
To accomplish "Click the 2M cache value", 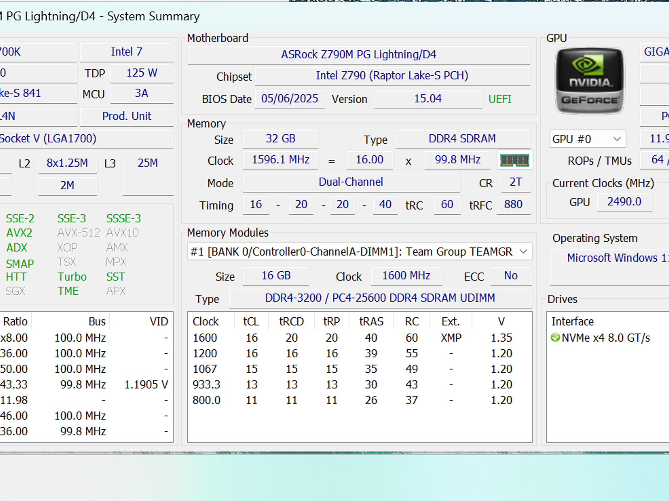I will click(x=67, y=186).
